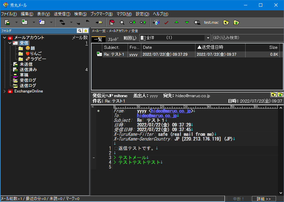Start a search with the magnifier icon

coord(122,22)
